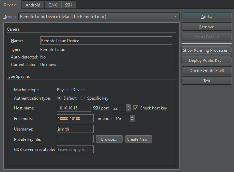This screenshot has height=172, width=234.
Task: Click into the device Name field
Action: (x=106, y=41)
